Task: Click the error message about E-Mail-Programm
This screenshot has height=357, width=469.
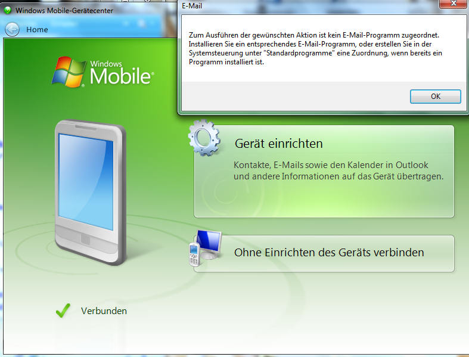Action: [315, 48]
